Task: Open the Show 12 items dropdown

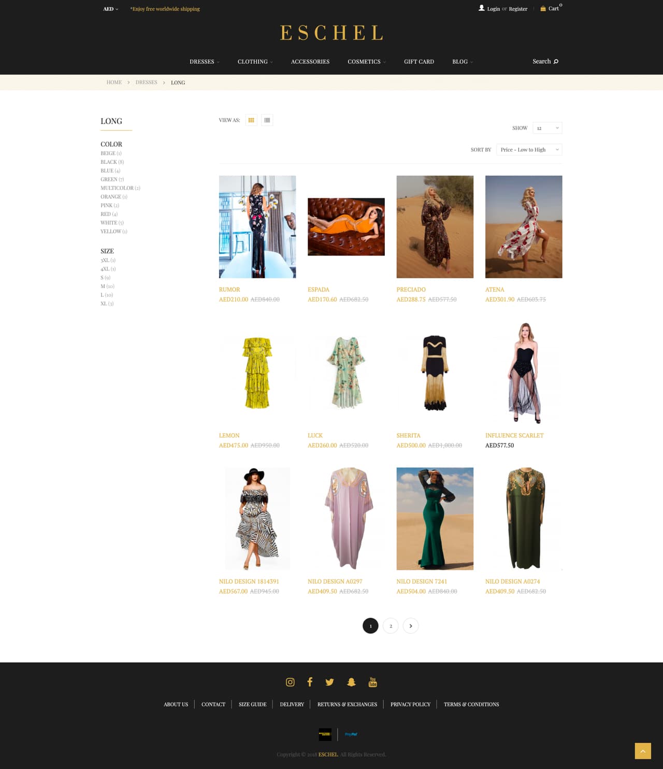Action: point(547,128)
